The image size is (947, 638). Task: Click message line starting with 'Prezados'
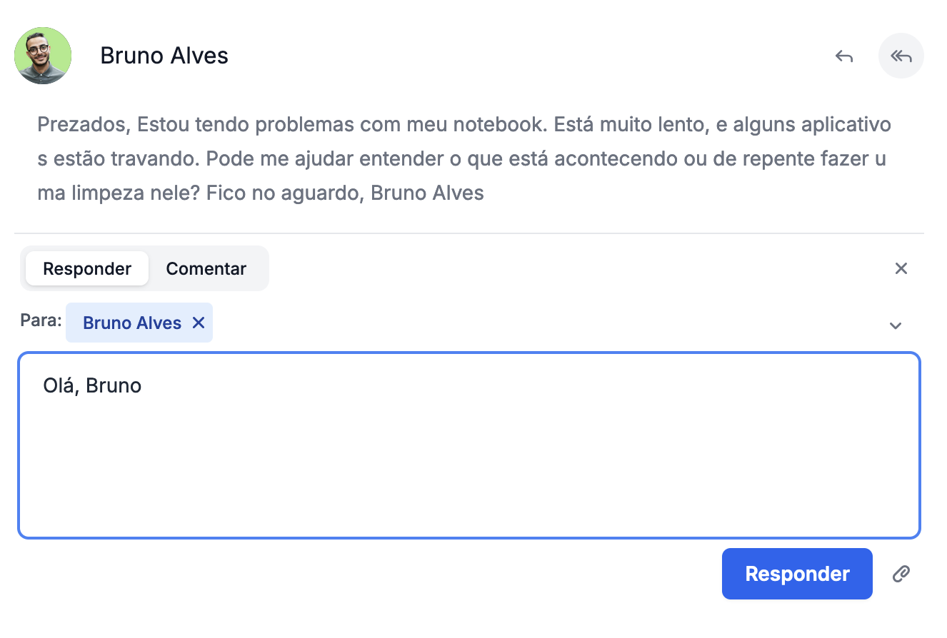click(464, 125)
